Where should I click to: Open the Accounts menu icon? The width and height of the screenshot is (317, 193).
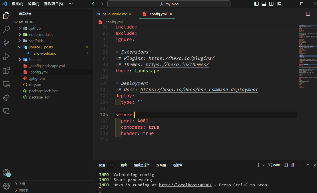click(6, 173)
